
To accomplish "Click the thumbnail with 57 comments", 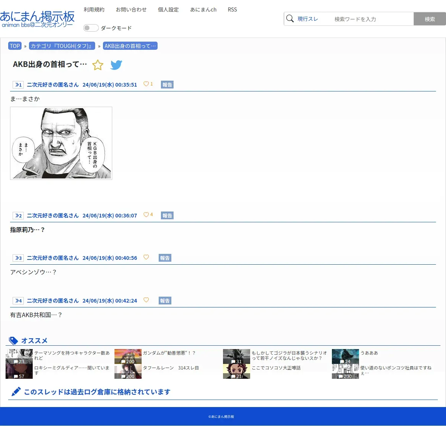I will pyautogui.click(x=19, y=371).
